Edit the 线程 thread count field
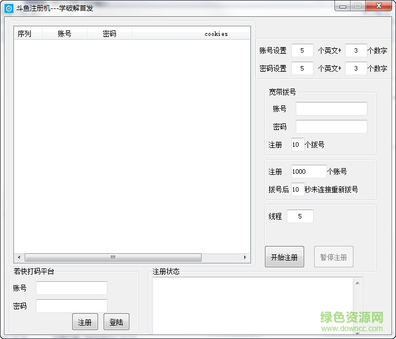 (300, 216)
